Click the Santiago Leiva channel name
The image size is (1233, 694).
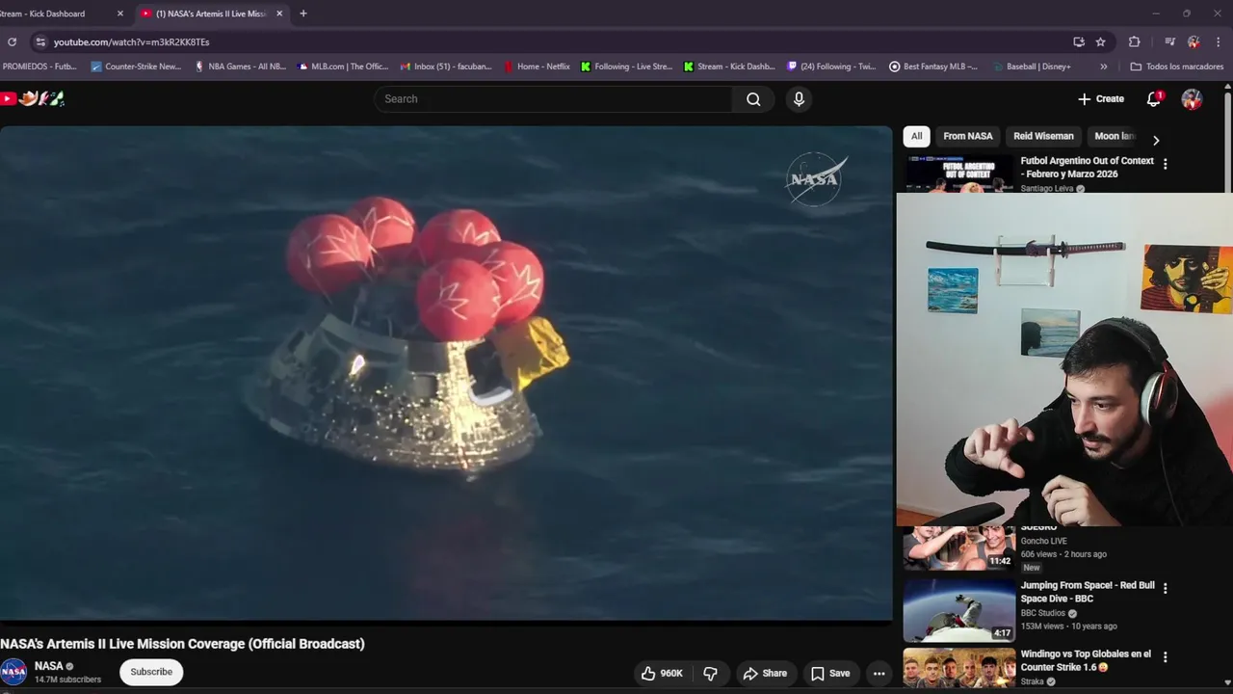(1047, 189)
